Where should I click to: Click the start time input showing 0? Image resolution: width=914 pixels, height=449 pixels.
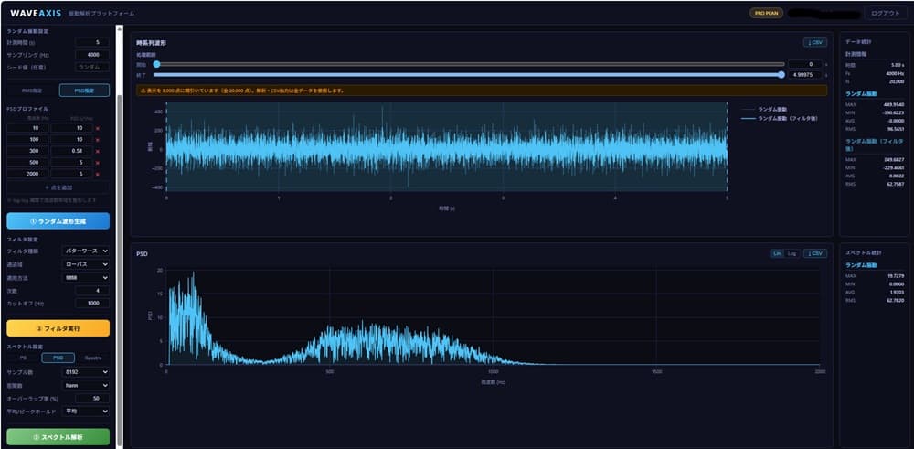click(x=805, y=64)
